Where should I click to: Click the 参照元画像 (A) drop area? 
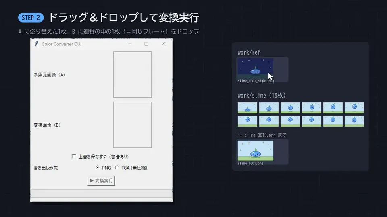click(x=133, y=75)
